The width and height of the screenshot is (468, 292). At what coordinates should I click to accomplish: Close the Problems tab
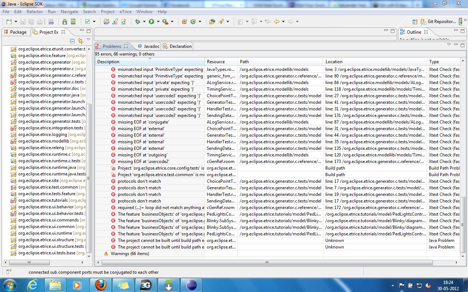pyautogui.click(x=126, y=46)
